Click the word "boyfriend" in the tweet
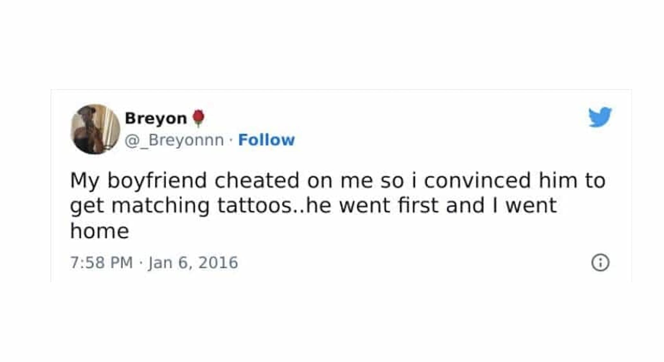 pyautogui.click(x=157, y=180)
